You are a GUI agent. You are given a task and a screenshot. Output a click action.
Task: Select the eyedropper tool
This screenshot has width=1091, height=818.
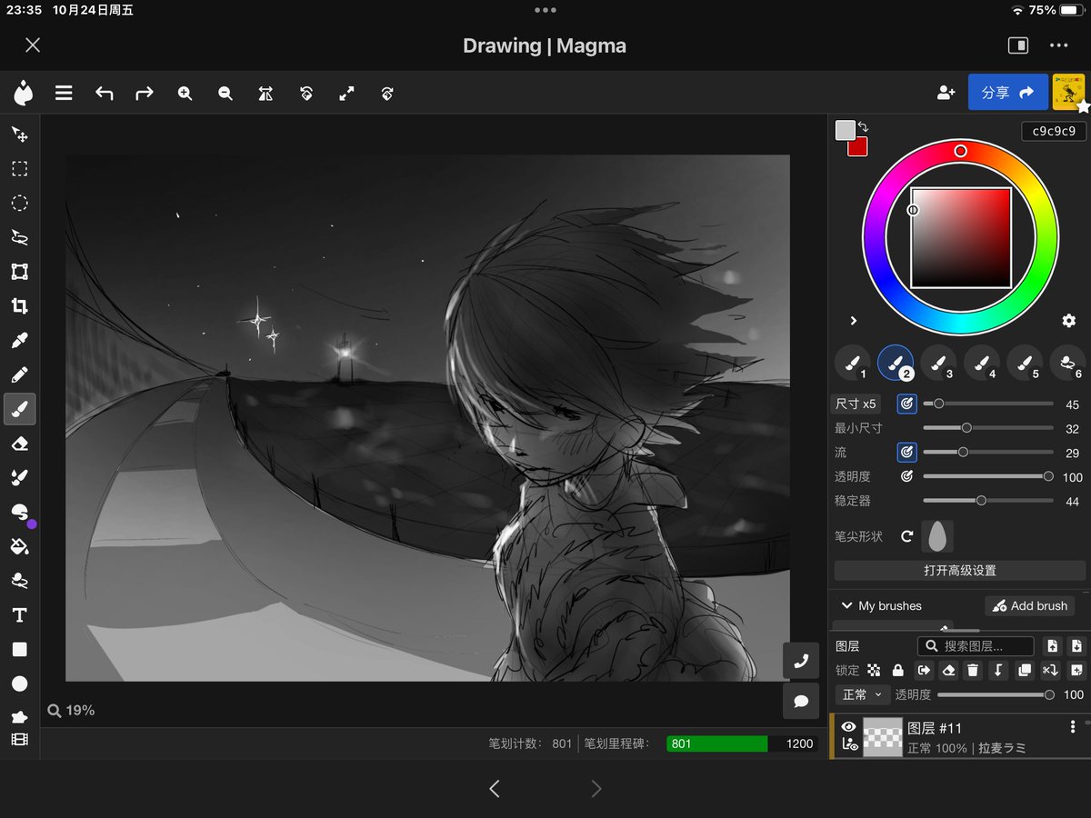click(x=19, y=341)
